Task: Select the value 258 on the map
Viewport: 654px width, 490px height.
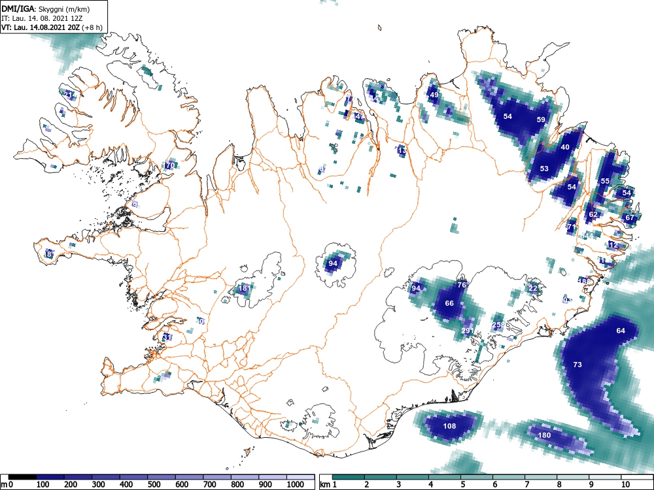Action: pos(498,325)
